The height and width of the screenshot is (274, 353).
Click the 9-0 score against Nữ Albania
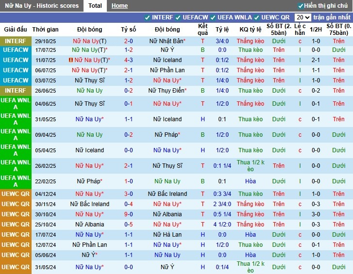(129, 214)
